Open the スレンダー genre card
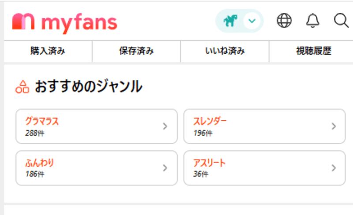The width and height of the screenshot is (353, 215). (264, 126)
